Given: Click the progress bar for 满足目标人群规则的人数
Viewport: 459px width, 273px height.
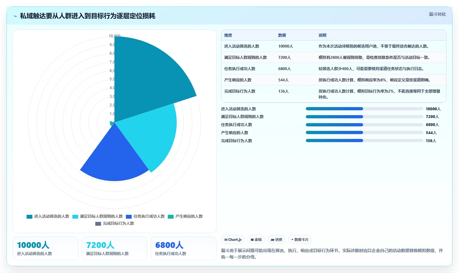Looking at the screenshot, I should [364, 117].
